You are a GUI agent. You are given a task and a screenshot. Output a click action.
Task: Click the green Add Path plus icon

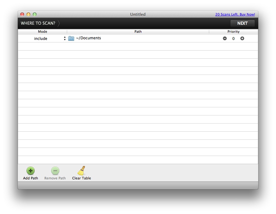pyautogui.click(x=30, y=171)
